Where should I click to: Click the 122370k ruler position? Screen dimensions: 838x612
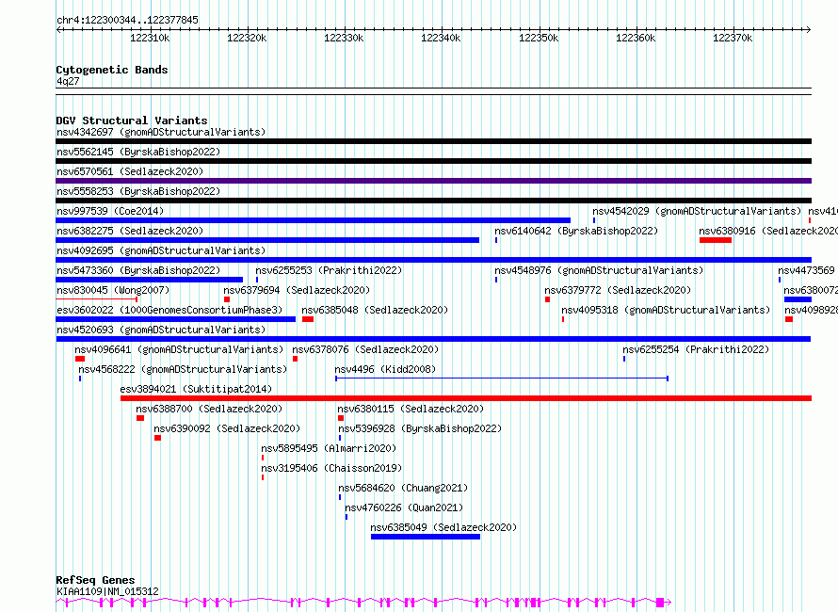733,38
